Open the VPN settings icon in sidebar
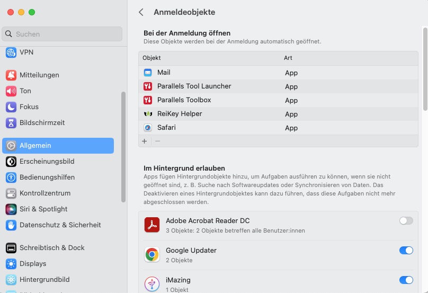Screen dimensions: 428x293 11,52
